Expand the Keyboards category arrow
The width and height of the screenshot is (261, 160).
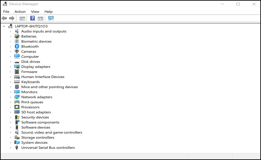(10, 82)
